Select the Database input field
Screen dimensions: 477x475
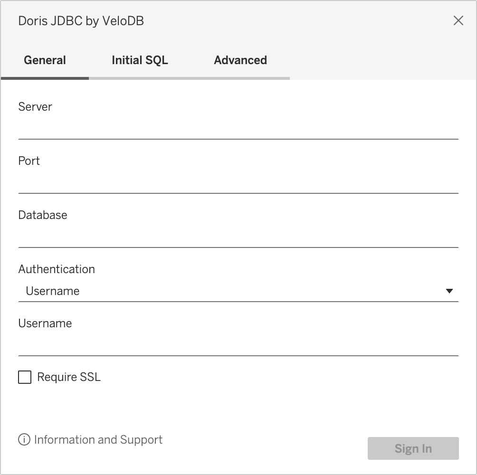coord(238,237)
